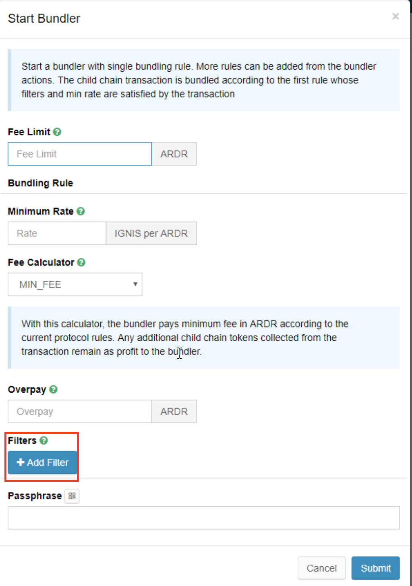Viewport: 412px width, 586px height.
Task: Focus the Fee Limit input field
Action: click(x=80, y=154)
